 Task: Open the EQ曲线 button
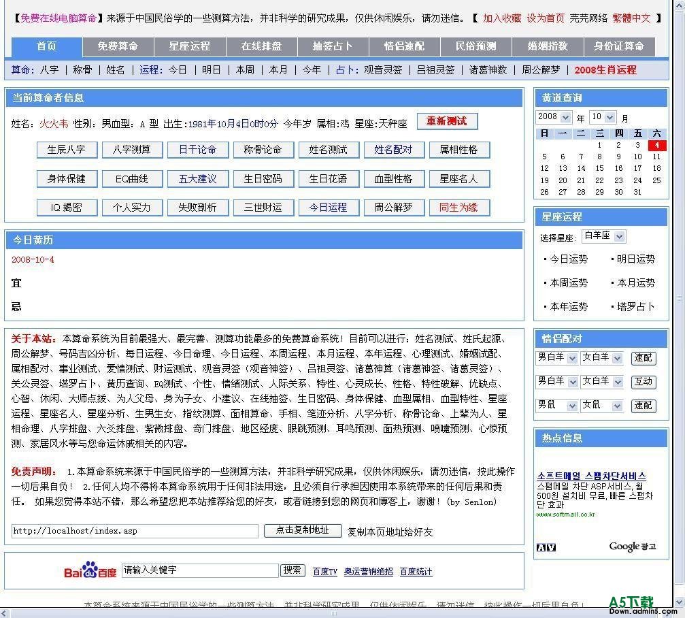coord(132,179)
